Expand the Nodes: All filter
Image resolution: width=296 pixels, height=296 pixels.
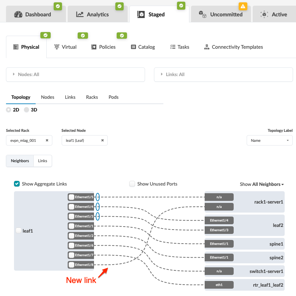pyautogui.click(x=75, y=74)
